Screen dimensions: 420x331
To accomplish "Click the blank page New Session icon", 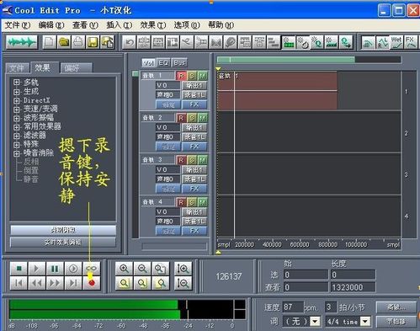I will tap(50, 42).
